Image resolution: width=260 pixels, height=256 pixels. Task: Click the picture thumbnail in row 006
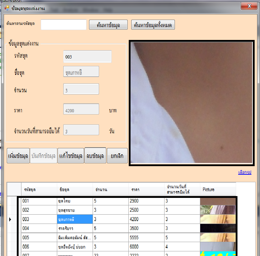218,247
